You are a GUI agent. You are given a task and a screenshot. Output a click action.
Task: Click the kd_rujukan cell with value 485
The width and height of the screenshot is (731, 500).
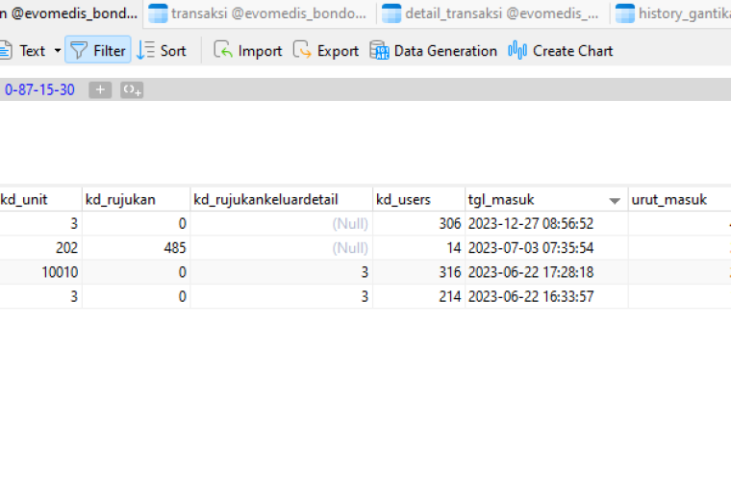pos(137,248)
